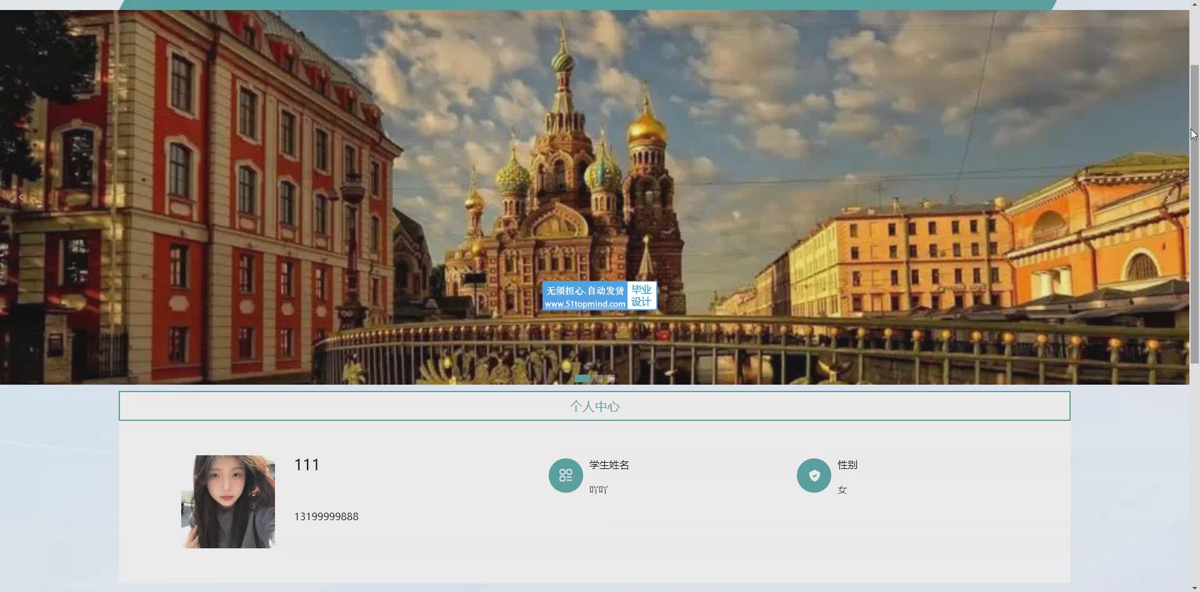Click the 性别 label

847,465
